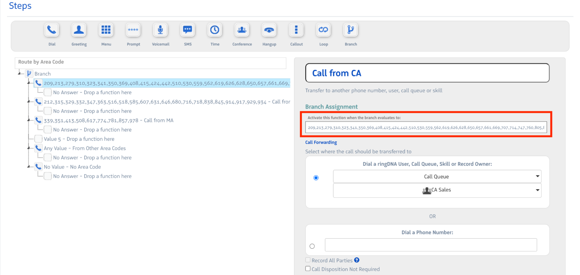The image size is (580, 275).
Task: Click the Conference step icon
Action: [x=242, y=30]
